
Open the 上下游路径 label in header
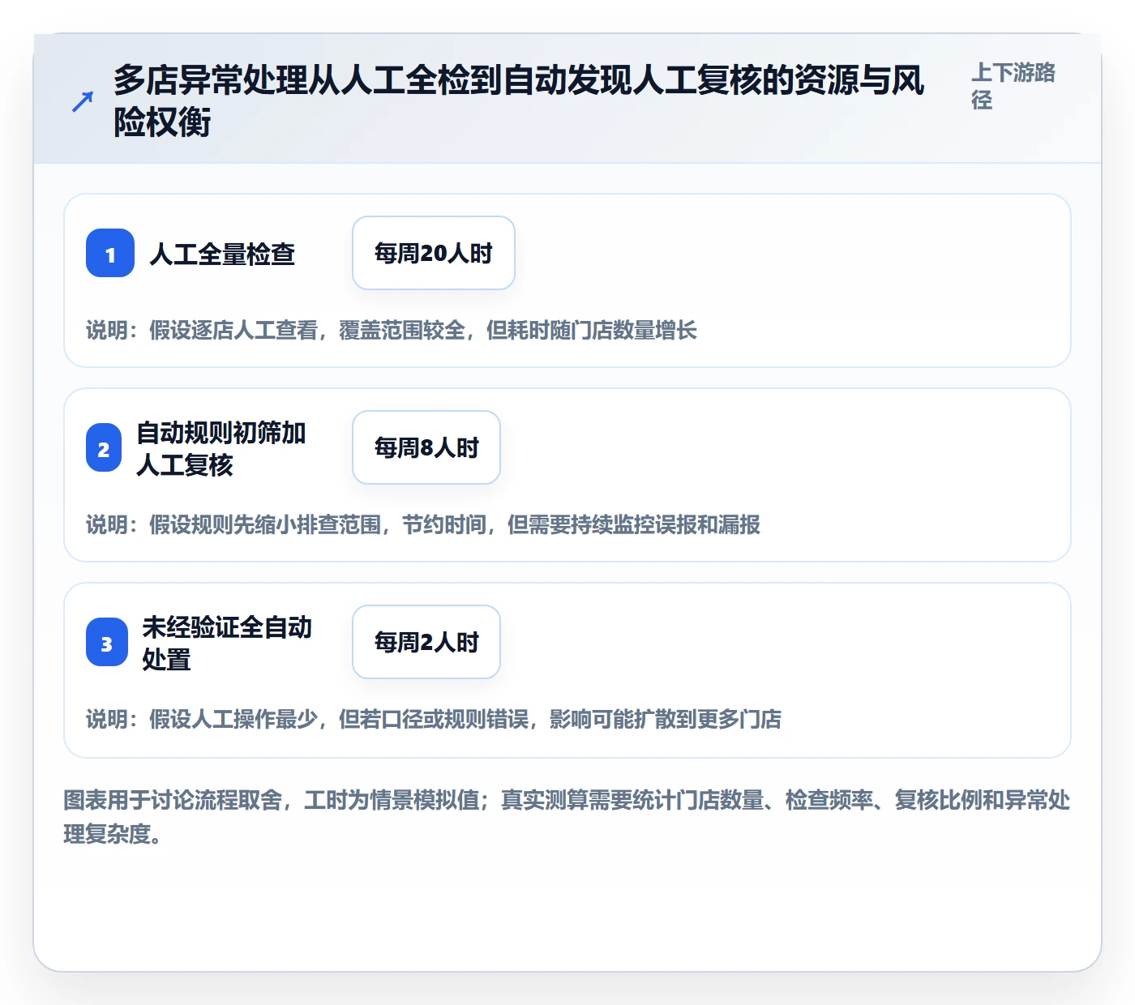[x=1013, y=86]
